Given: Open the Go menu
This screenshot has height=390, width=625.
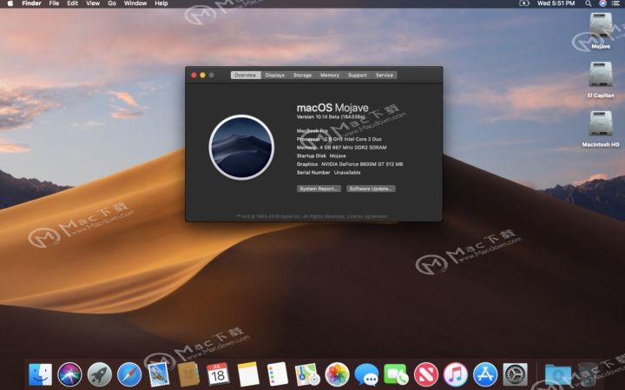Looking at the screenshot, I should click(112, 3).
